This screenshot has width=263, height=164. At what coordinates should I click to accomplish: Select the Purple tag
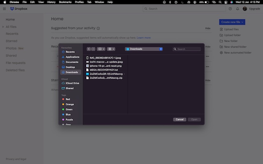pyautogui.click(x=67, y=120)
